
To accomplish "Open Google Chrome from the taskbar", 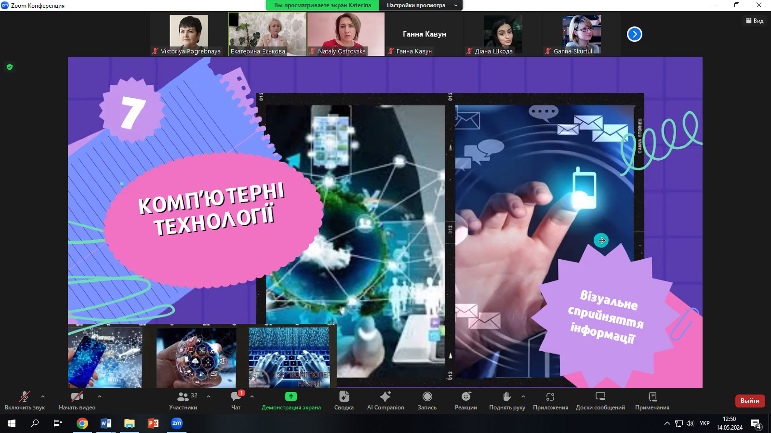I will tap(82, 423).
